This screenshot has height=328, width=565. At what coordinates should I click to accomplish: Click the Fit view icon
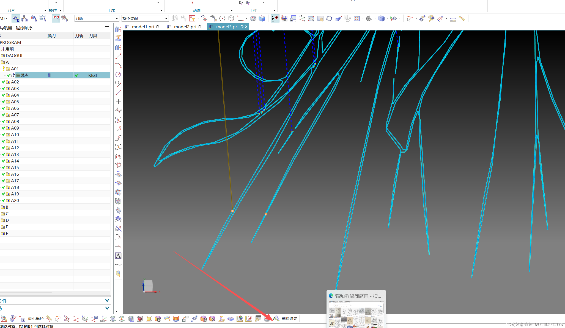click(357, 18)
